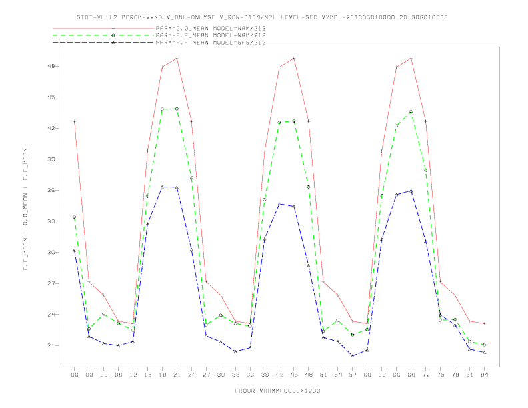Click x-axis tick label 51
Screen dimensions: 528x408
[x=323, y=375]
